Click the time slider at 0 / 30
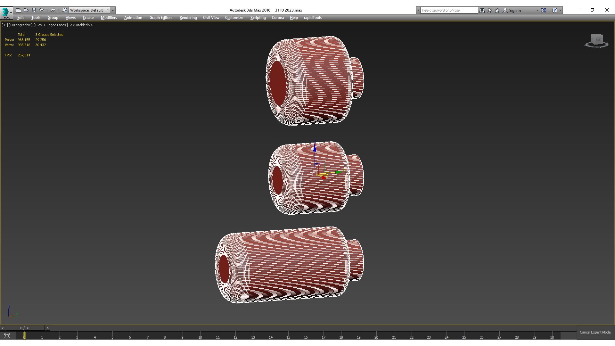Image resolution: width=615 pixels, height=346 pixels. 25,328
